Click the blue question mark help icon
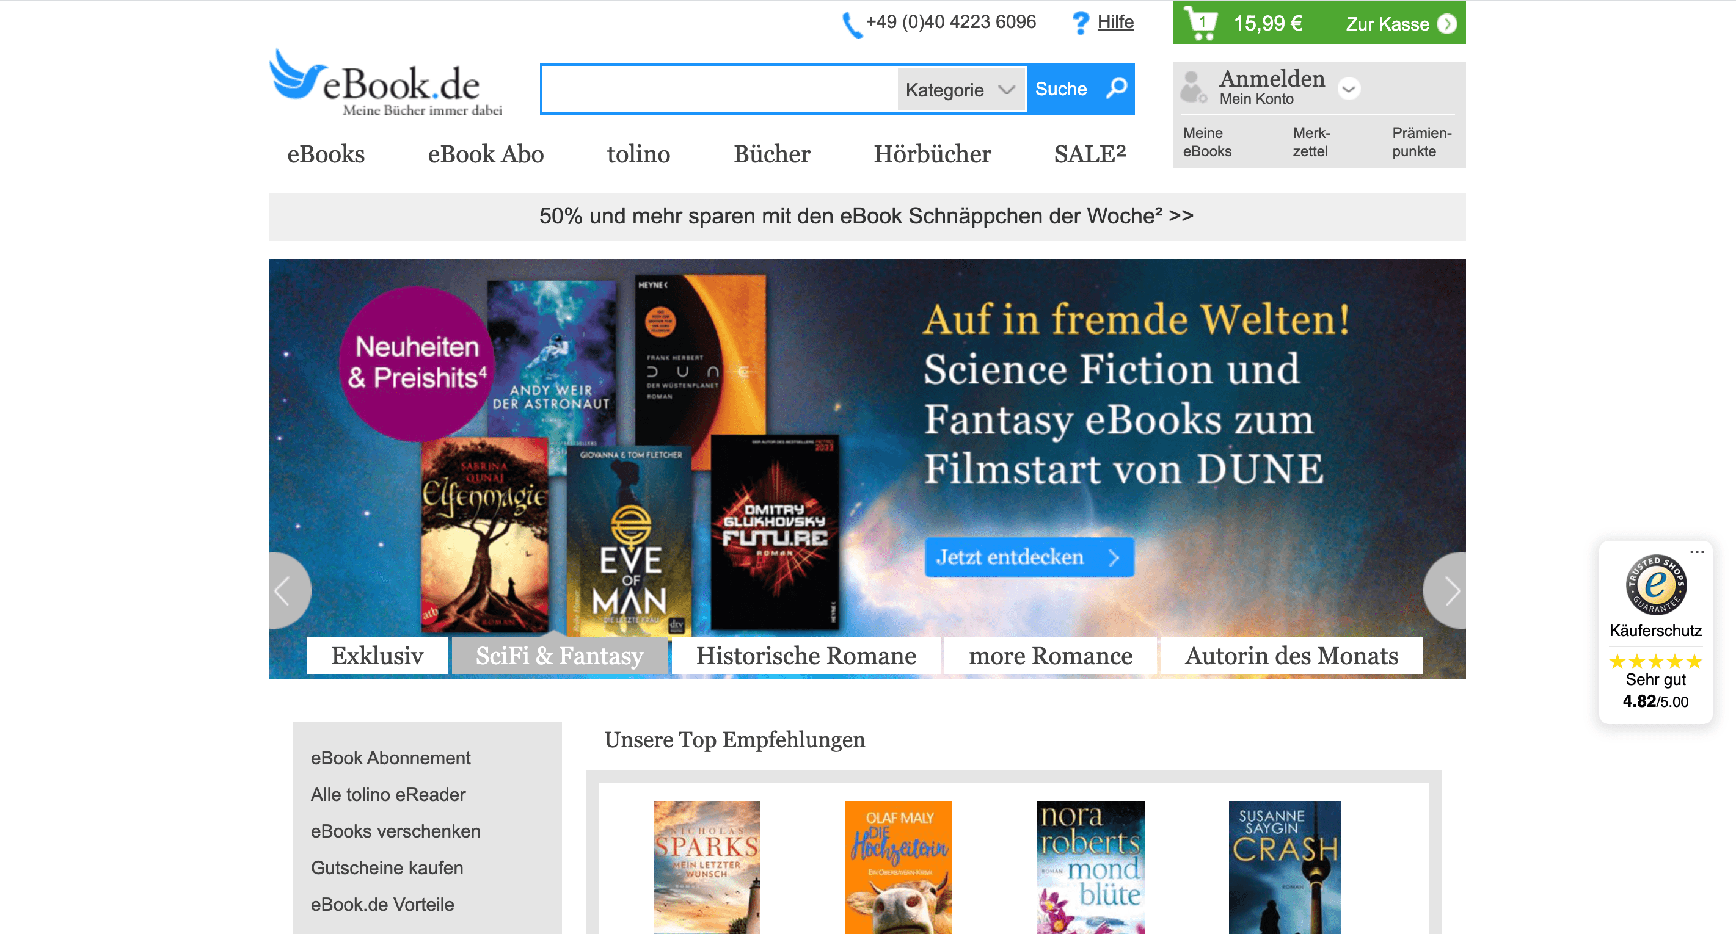The height and width of the screenshot is (934, 1736). (x=1081, y=24)
